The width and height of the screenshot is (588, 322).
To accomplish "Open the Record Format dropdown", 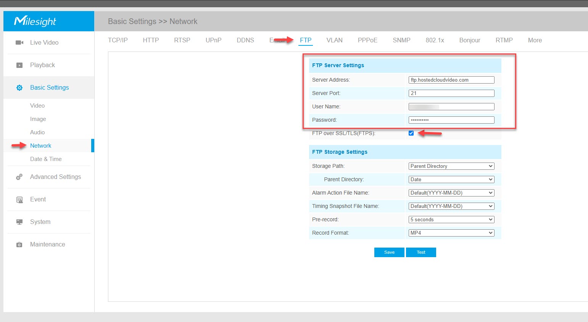I will tap(451, 233).
